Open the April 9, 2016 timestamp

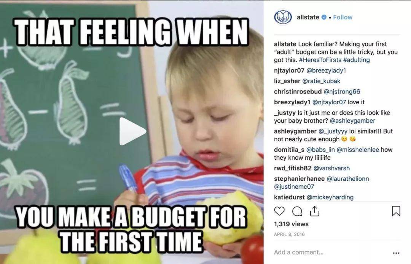[x=289, y=234]
